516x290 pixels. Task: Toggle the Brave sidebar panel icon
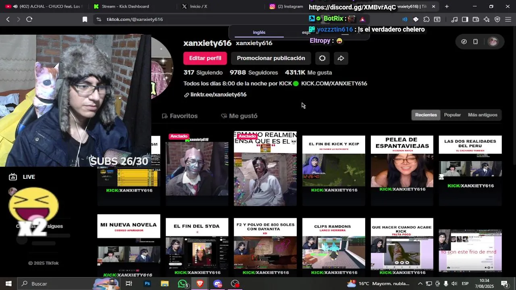[x=465, y=19]
